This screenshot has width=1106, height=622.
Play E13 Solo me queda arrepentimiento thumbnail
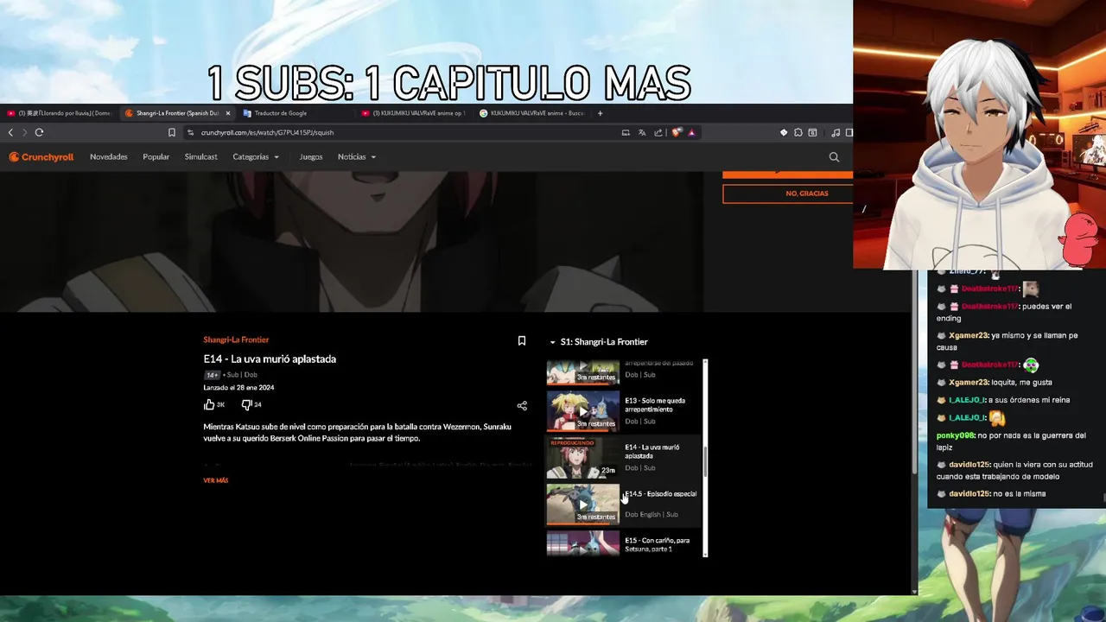click(583, 410)
